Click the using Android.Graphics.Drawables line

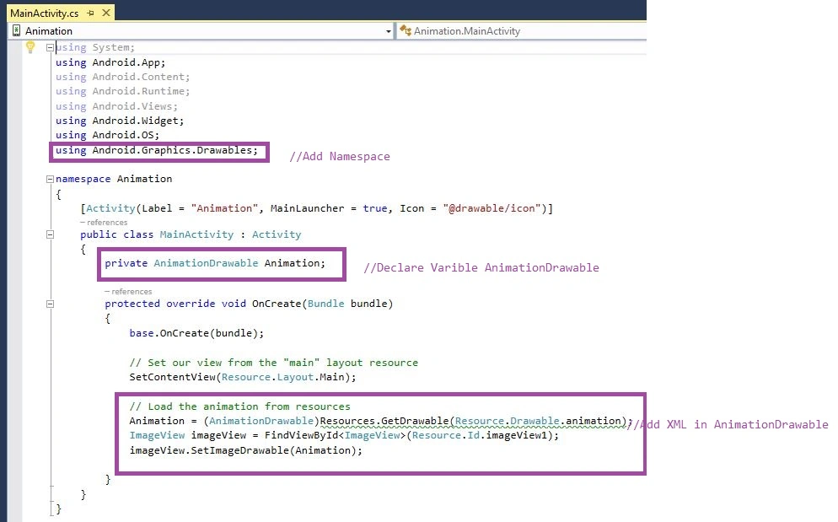click(157, 150)
